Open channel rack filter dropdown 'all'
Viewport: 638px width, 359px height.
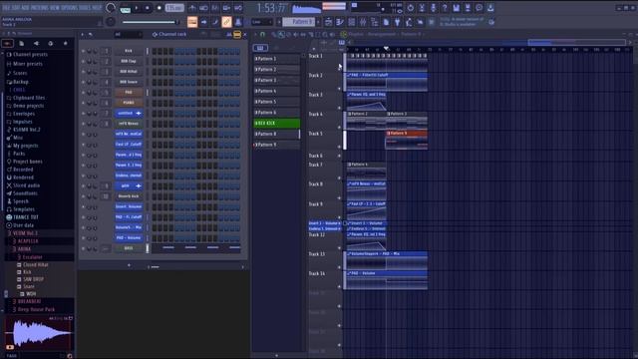[x=128, y=34]
